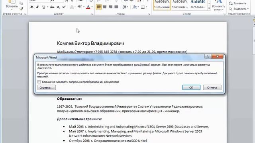Open Шрифт dialog launcher
Image resolution: width=255 pixels, height=143 pixels.
[x=92, y=14]
